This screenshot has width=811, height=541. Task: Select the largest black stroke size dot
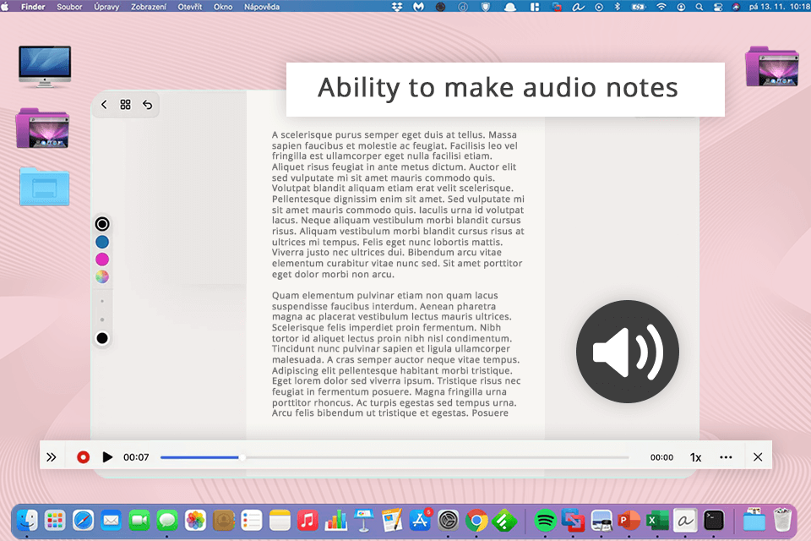(102, 338)
